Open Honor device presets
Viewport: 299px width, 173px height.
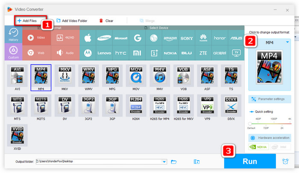220,38
